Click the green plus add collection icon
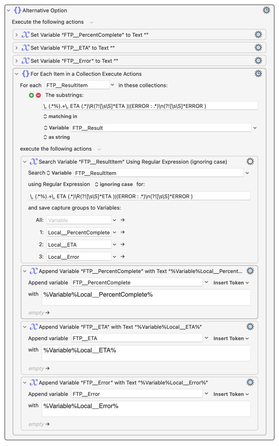The height and width of the screenshot is (446, 279). pyautogui.click(x=31, y=95)
